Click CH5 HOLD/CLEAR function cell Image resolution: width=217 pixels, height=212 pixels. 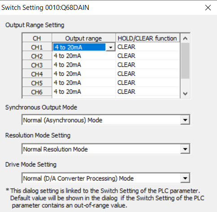pos(148,83)
